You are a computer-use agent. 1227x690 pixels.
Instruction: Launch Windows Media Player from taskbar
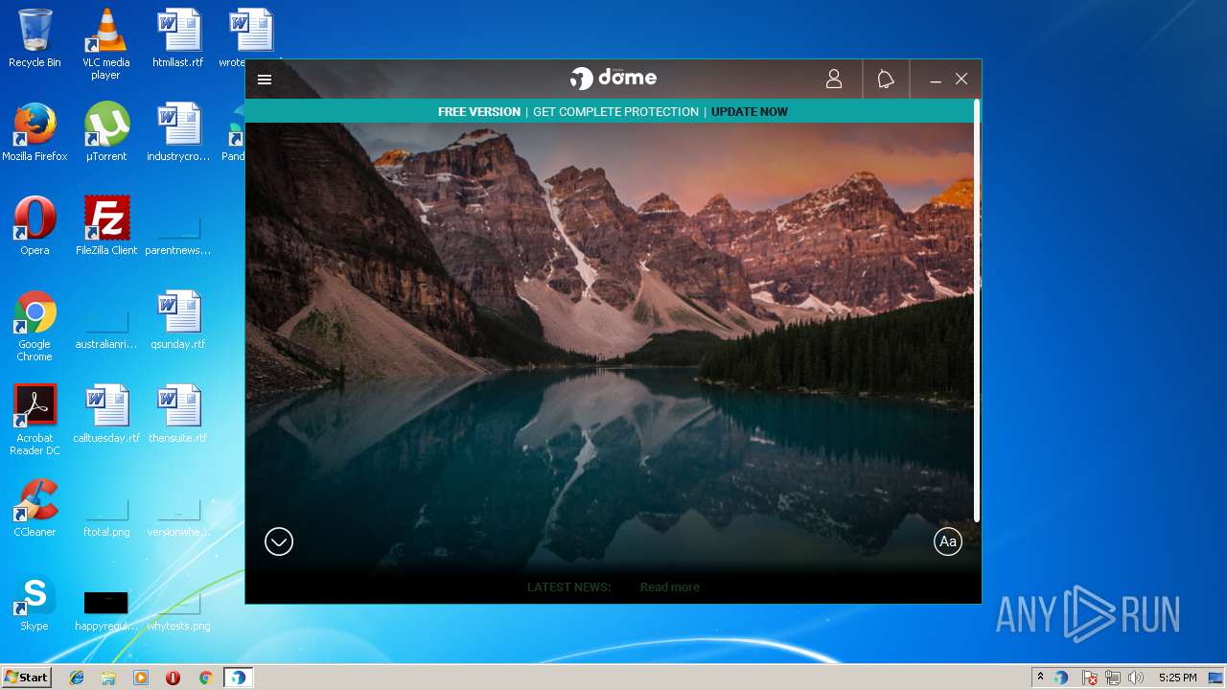tap(141, 678)
